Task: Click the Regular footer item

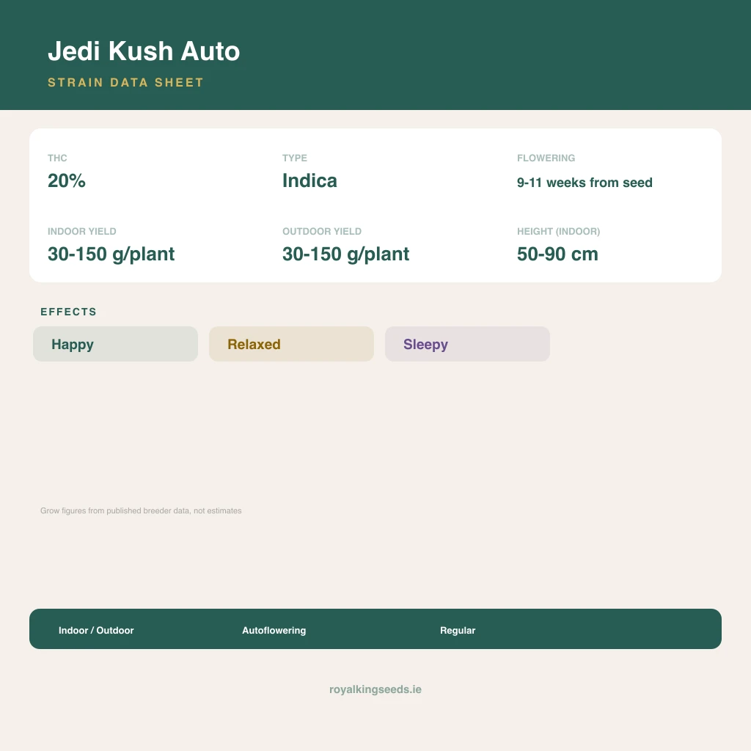Action: click(x=458, y=630)
